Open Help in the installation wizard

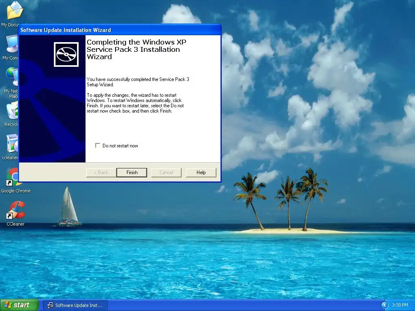[201, 173]
